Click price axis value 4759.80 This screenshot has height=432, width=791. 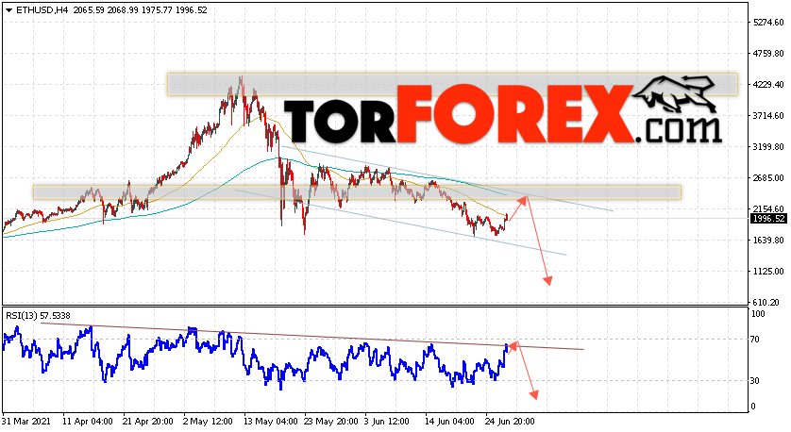[x=768, y=54]
